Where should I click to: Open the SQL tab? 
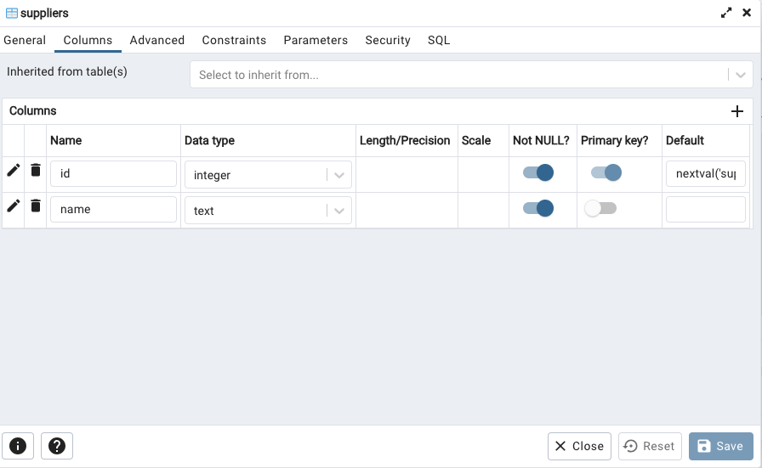click(x=439, y=40)
